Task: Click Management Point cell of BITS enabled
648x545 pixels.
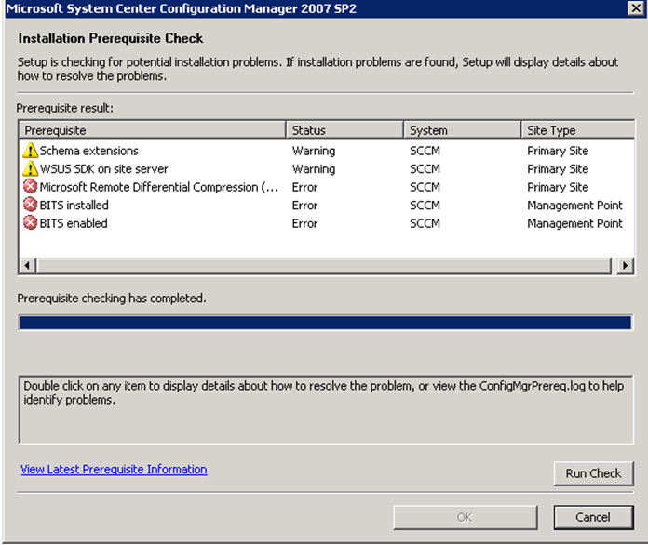Action: click(574, 223)
